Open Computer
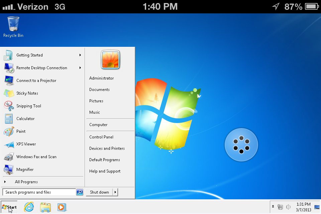This screenshot has height=214, width=321. (98, 124)
